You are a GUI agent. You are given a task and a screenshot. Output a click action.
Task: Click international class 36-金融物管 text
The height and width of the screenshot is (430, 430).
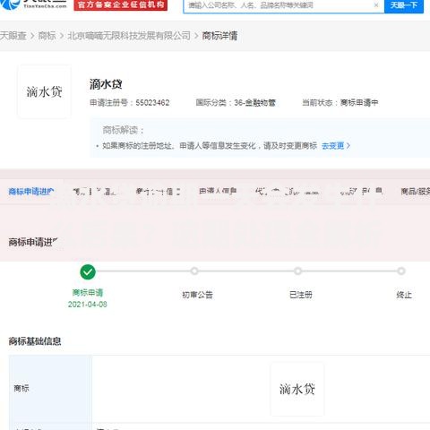click(254, 103)
